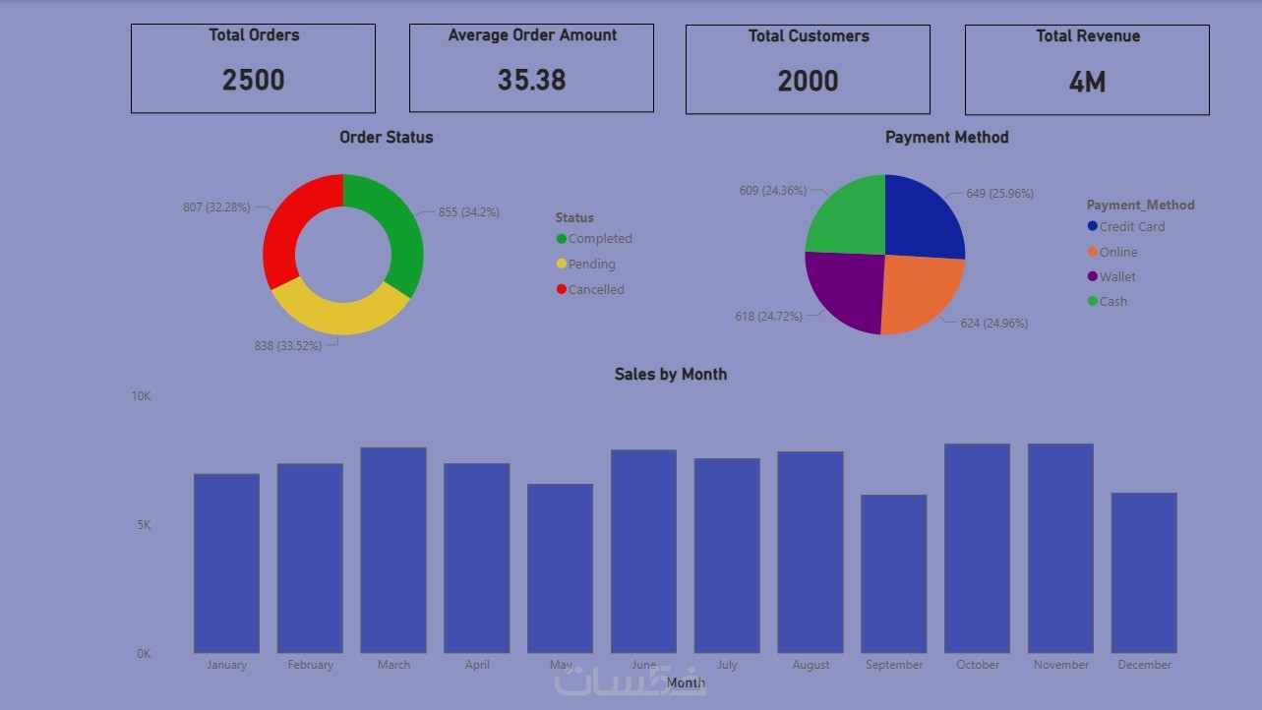
Task: Click the September sales bar
Action: pos(894,574)
